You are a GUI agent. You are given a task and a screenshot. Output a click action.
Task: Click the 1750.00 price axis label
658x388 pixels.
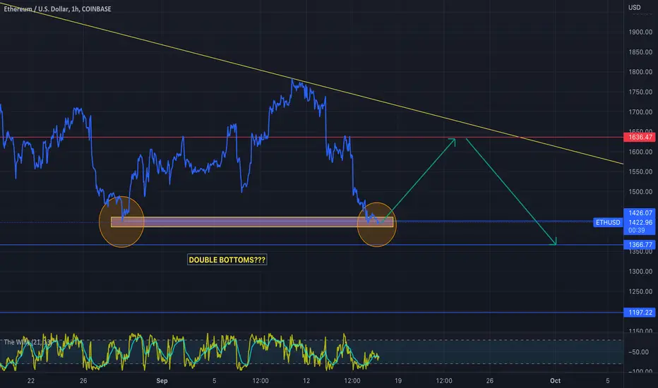coord(640,92)
